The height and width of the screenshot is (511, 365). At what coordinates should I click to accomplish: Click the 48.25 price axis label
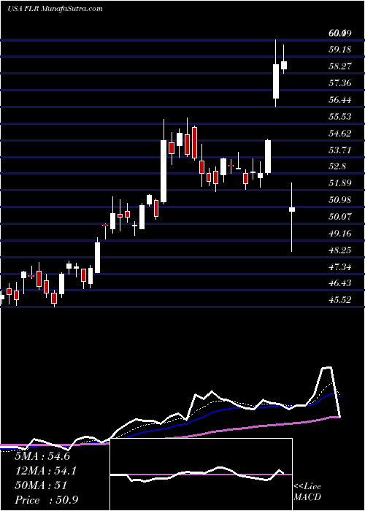coord(340,250)
